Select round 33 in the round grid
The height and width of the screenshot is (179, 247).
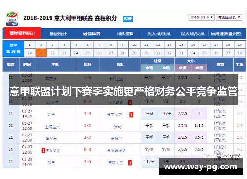tap(181, 53)
